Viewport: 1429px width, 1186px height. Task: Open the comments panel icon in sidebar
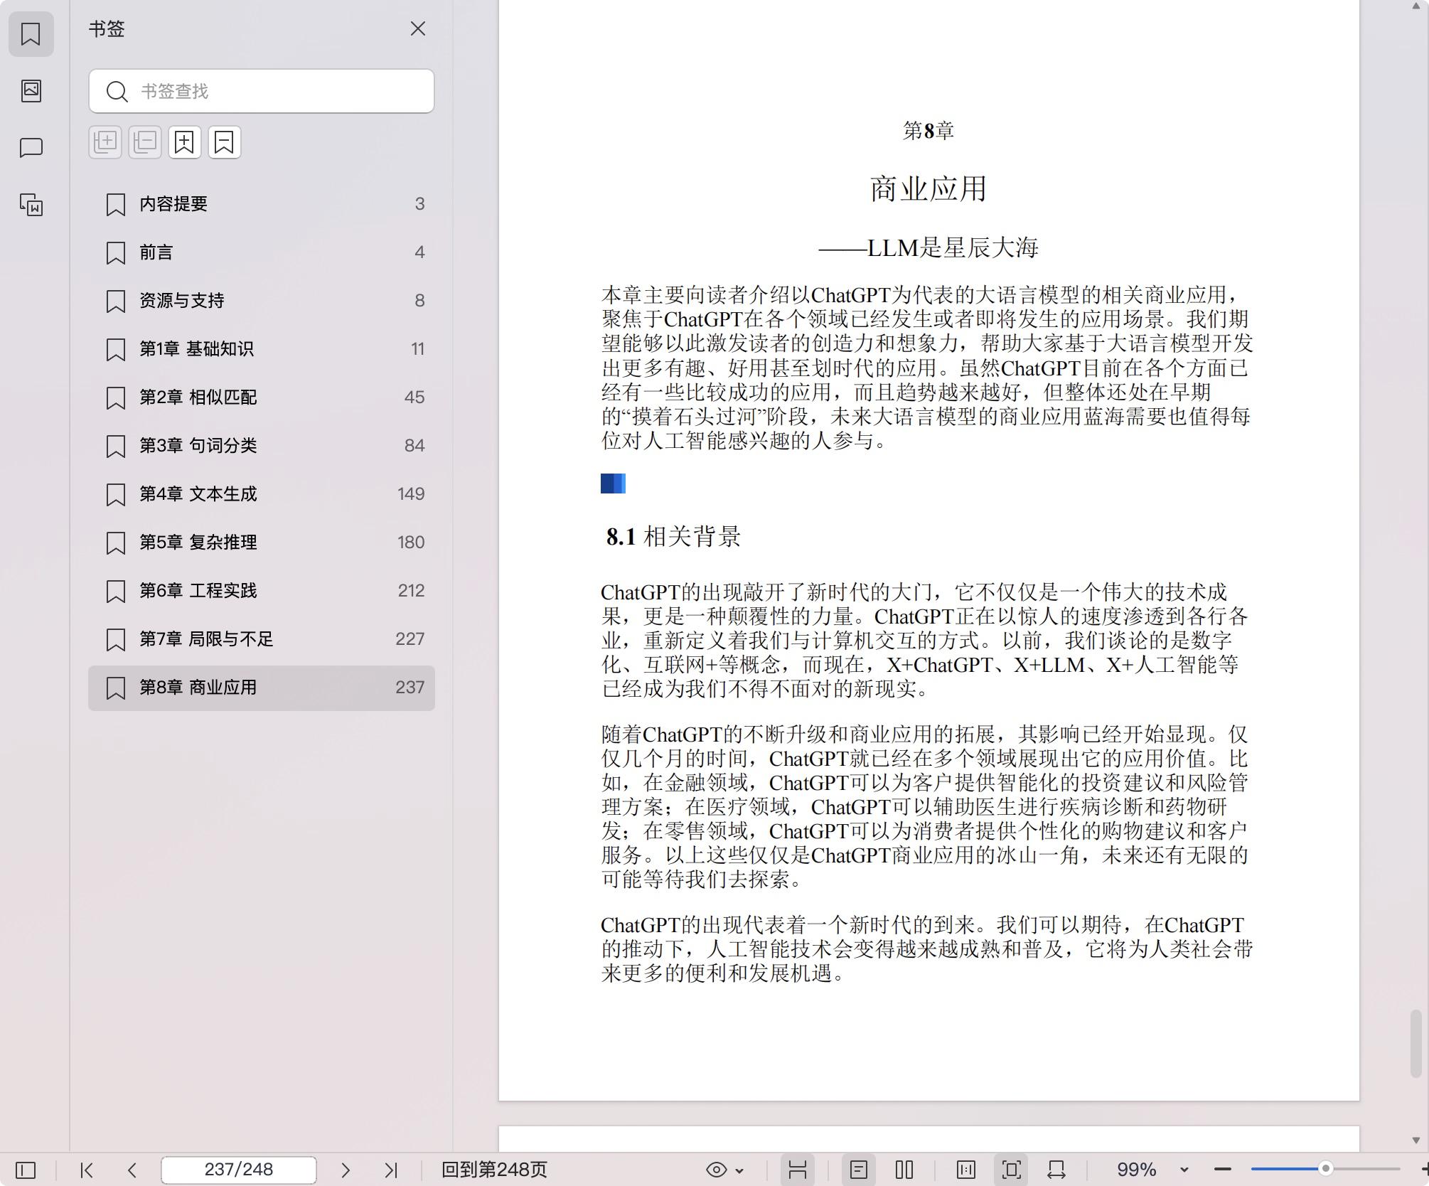31,147
